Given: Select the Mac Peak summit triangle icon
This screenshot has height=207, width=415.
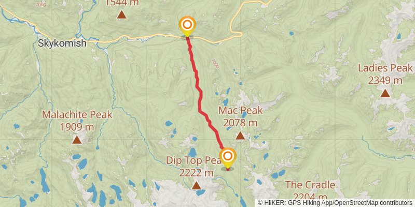Looking at the screenshot, I should 240,136.
